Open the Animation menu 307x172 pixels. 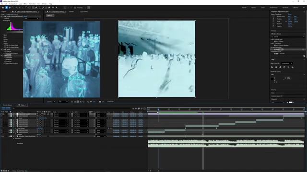click(x=32, y=4)
